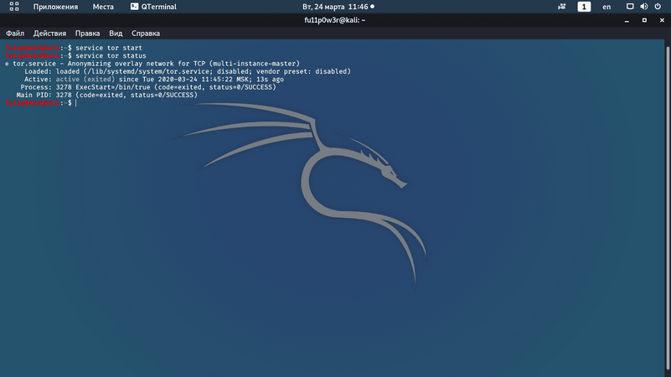Viewport: 671px width, 377px height.
Task: Click the display icon in the system tray
Action: click(630, 7)
